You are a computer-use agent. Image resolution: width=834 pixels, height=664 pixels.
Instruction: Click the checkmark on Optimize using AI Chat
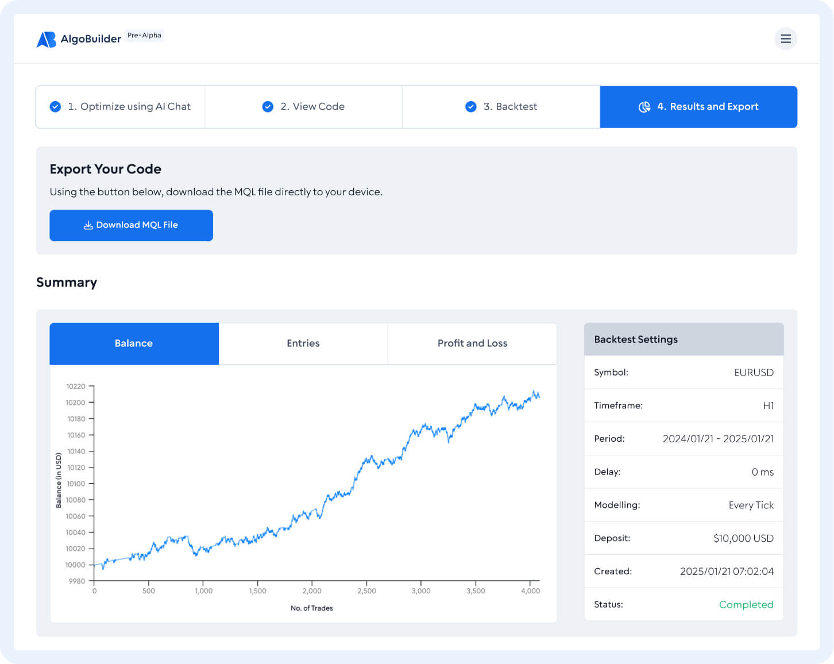click(x=55, y=106)
